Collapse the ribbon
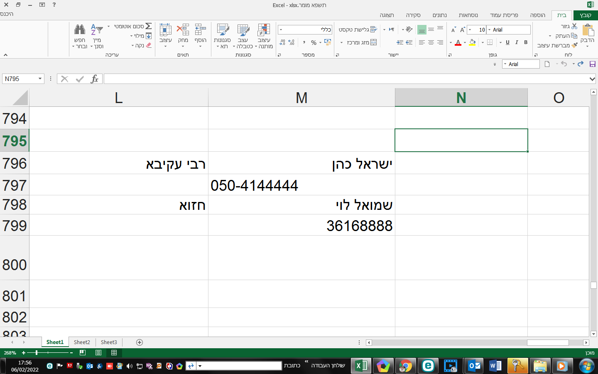 tap(5, 55)
